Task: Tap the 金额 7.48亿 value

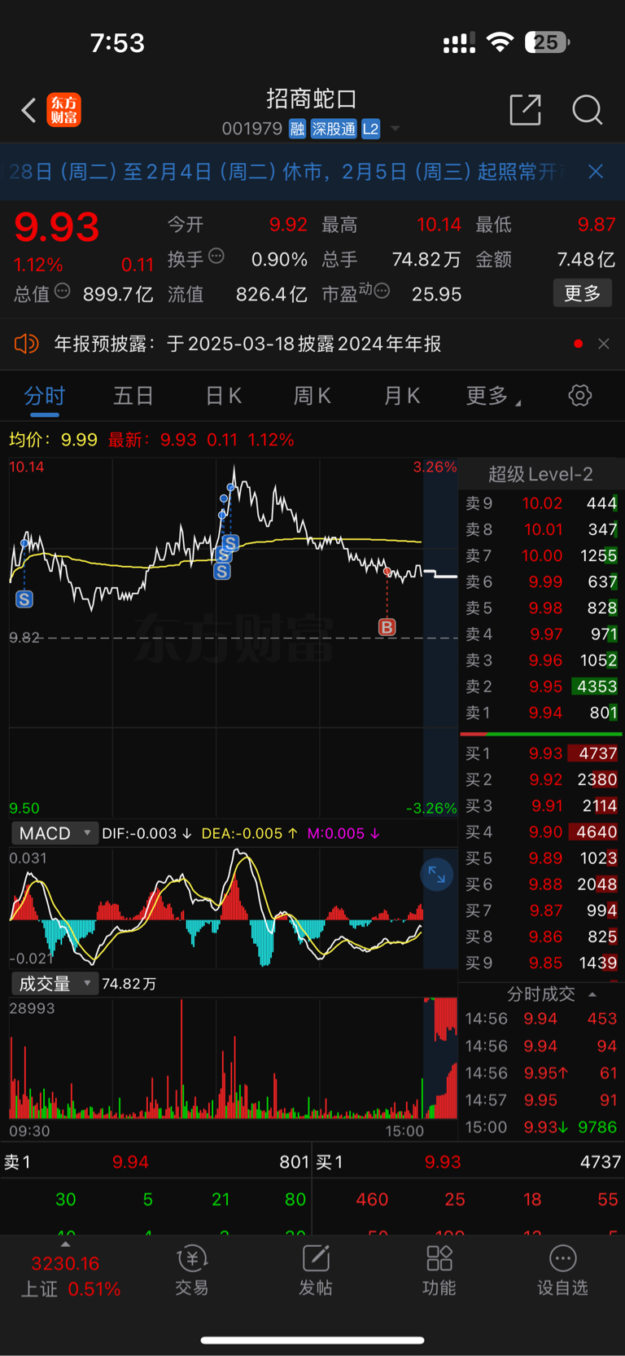Action: pyautogui.click(x=586, y=259)
